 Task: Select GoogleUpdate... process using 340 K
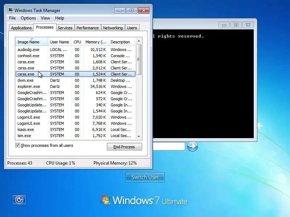(x=76, y=105)
